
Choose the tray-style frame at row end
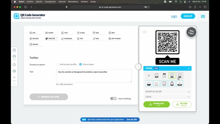click(180, 83)
